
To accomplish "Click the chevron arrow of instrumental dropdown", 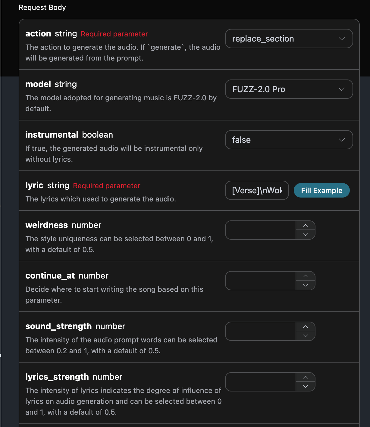I will coord(341,140).
